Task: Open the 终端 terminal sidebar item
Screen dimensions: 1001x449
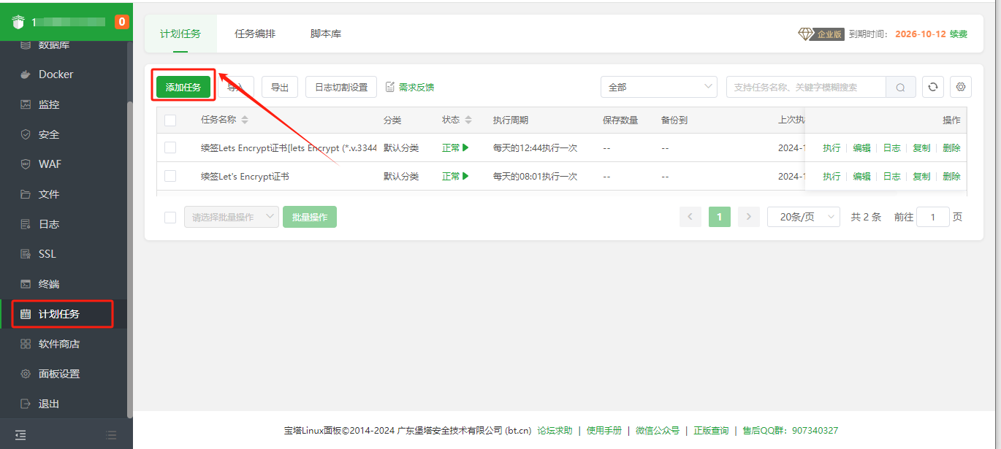Action: (48, 284)
